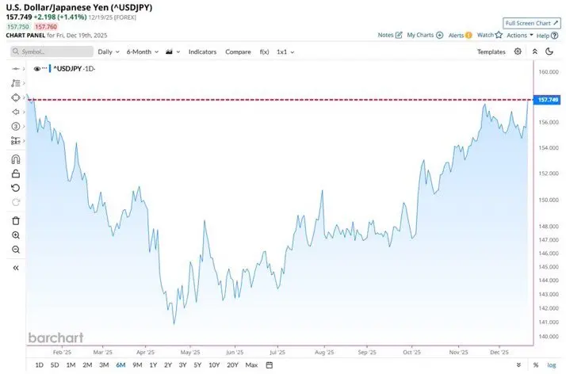Viewport: 566px width, 374px height.
Task: Select the 2M range
Action: tap(87, 365)
